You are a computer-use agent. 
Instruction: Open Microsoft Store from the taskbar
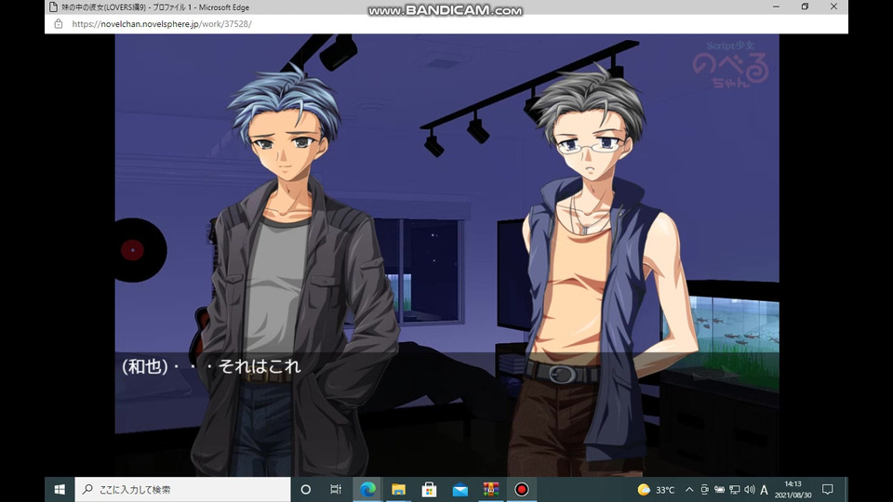point(429,490)
